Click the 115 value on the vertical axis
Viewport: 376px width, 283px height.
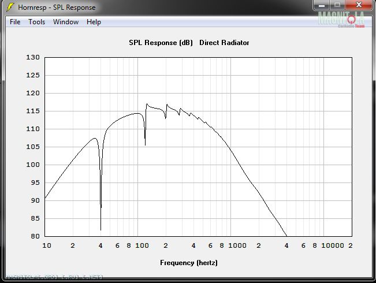tap(33, 111)
